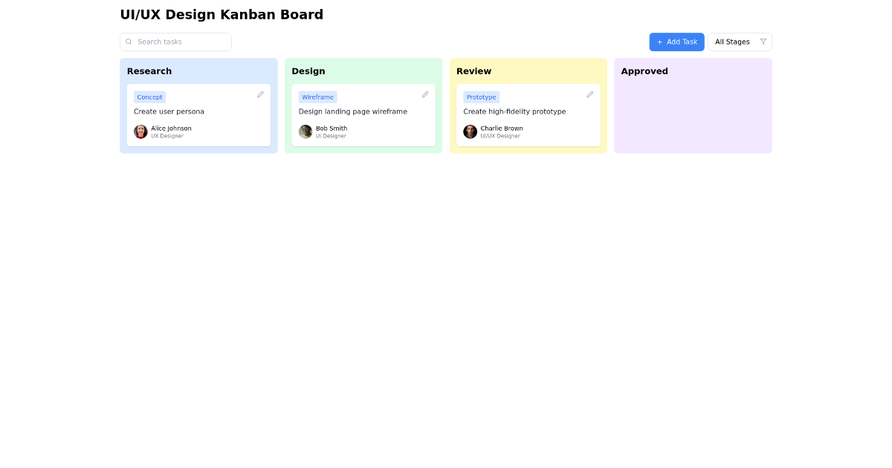
Task: Expand the stage filter chevron
Action: coord(763,42)
